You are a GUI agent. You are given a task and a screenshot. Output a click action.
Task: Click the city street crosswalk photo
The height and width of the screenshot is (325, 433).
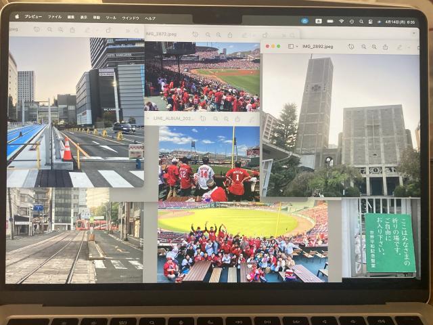(75, 112)
